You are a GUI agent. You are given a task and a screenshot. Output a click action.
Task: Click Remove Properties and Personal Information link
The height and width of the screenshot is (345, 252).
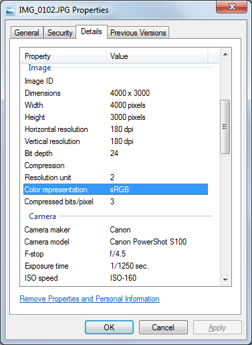coord(90,299)
